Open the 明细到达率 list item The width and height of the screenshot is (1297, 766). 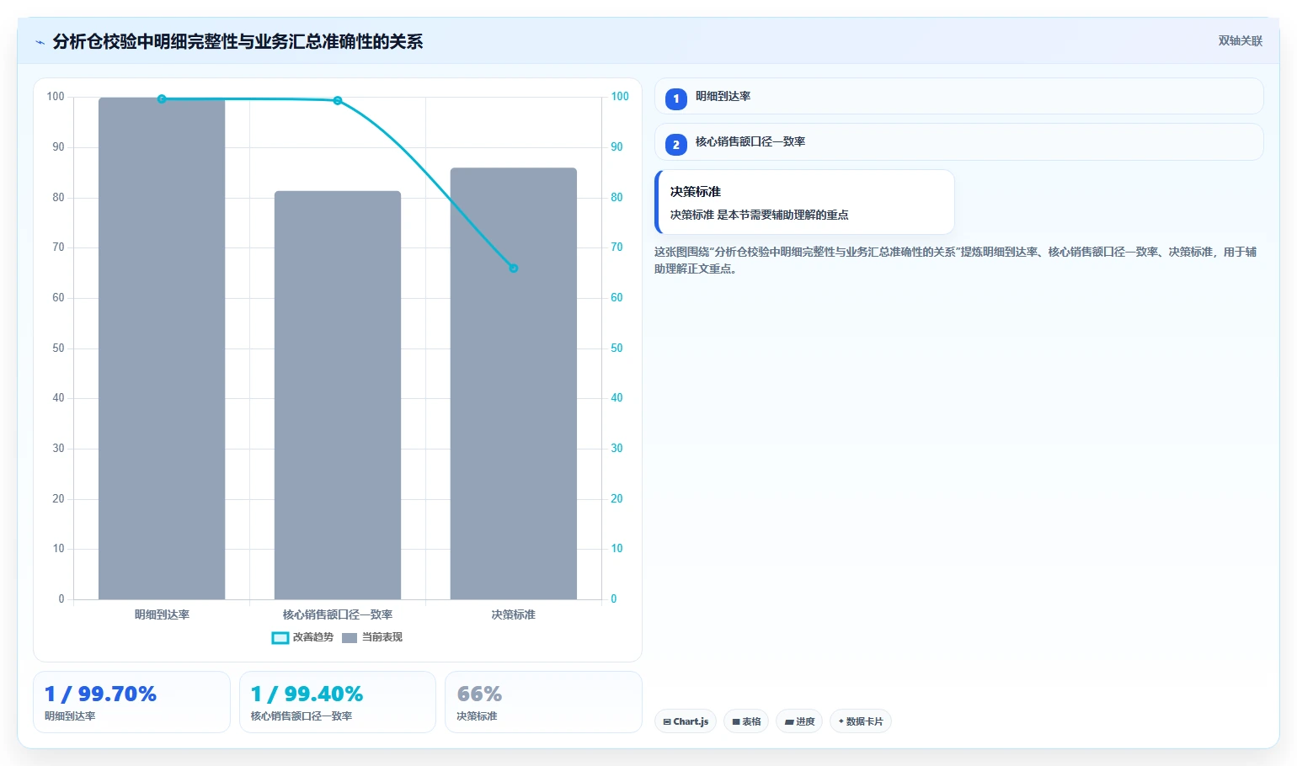(958, 96)
